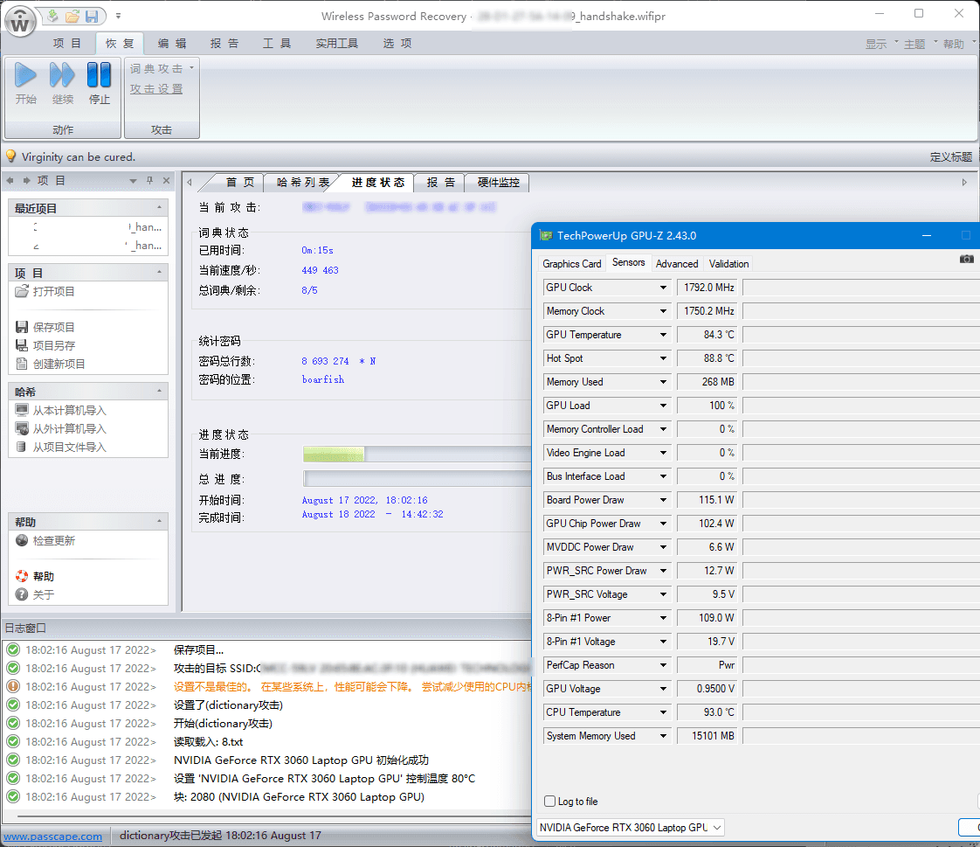Open the 主题 (theme) dropdown menu
This screenshot has height=847, width=980.
920,44
